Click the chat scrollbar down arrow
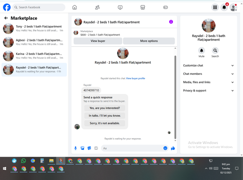The width and height of the screenshot is (243, 180). coord(175,141)
